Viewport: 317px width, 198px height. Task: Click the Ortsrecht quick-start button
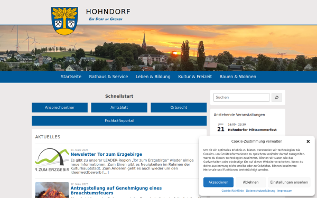pyautogui.click(x=179, y=108)
